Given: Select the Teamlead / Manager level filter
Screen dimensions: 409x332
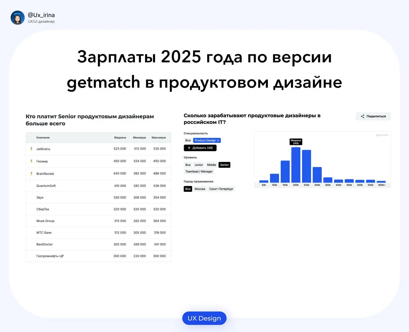Looking at the screenshot, I should tap(199, 172).
